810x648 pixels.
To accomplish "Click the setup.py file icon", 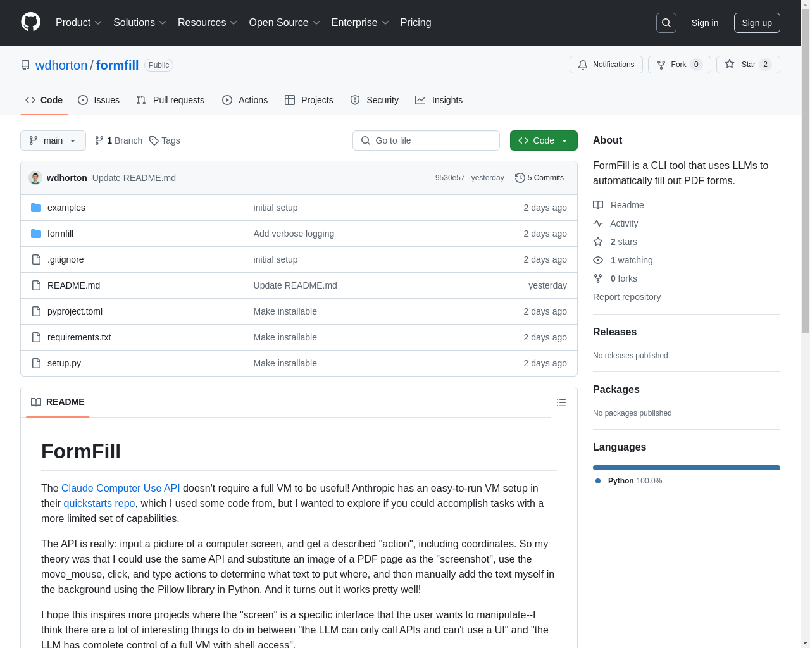I will click(x=36, y=363).
